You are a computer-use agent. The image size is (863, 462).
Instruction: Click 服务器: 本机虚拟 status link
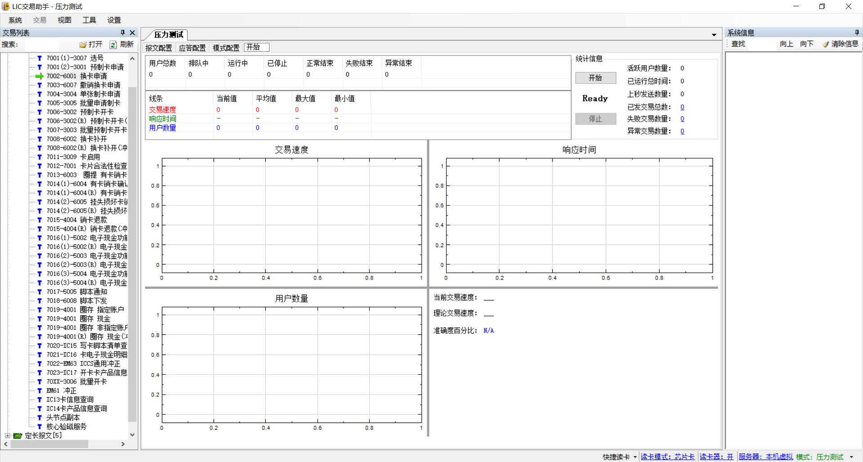(765, 457)
